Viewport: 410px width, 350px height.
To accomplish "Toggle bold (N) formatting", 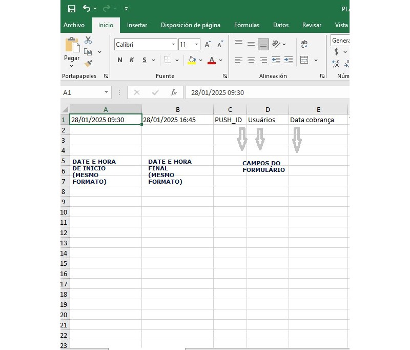I will coord(120,60).
